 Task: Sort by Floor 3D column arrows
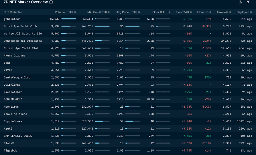[x=210, y=12]
